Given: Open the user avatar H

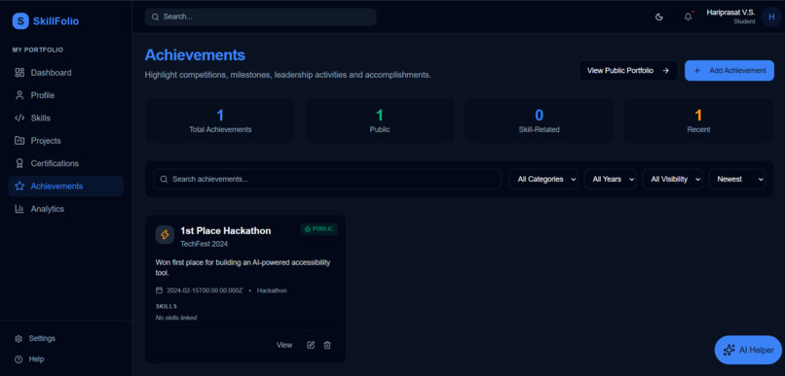Looking at the screenshot, I should click(x=771, y=17).
